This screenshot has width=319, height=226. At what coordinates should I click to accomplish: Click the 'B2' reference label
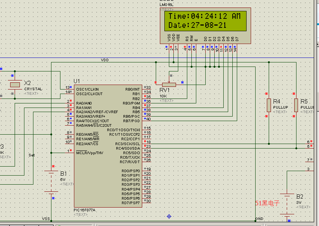coord(300,197)
